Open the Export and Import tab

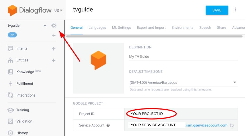click(151, 28)
